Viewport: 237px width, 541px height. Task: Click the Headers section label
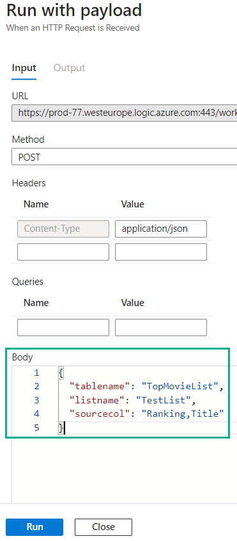[29, 183]
